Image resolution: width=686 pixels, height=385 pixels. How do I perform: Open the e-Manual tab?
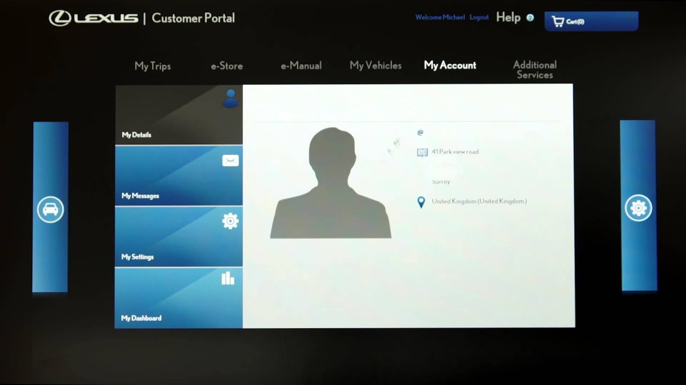(x=301, y=66)
